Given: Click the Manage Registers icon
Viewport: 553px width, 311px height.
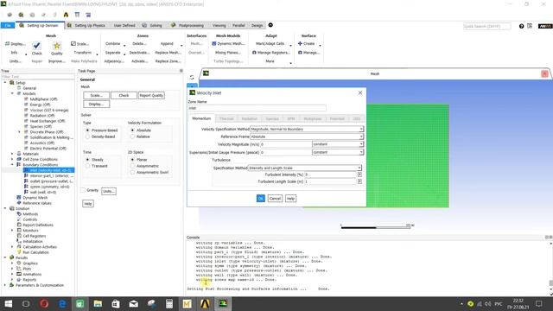Looking at the screenshot, I should coord(254,53).
